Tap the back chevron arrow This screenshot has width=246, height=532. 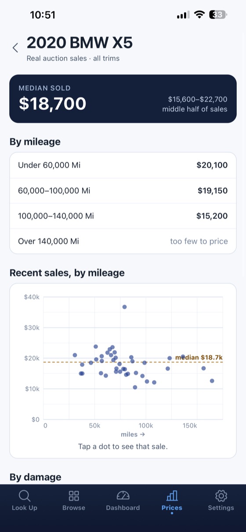[15, 48]
